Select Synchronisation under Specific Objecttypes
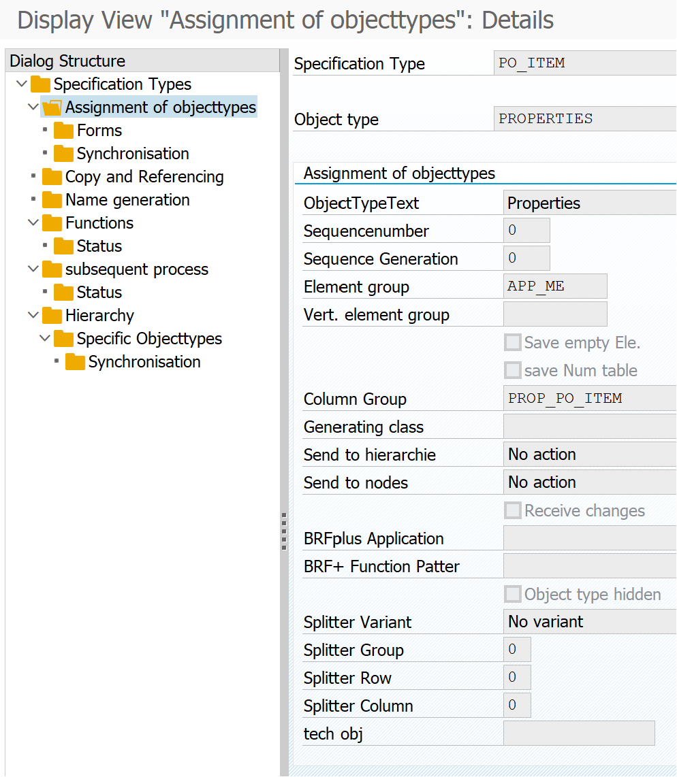 [x=144, y=362]
